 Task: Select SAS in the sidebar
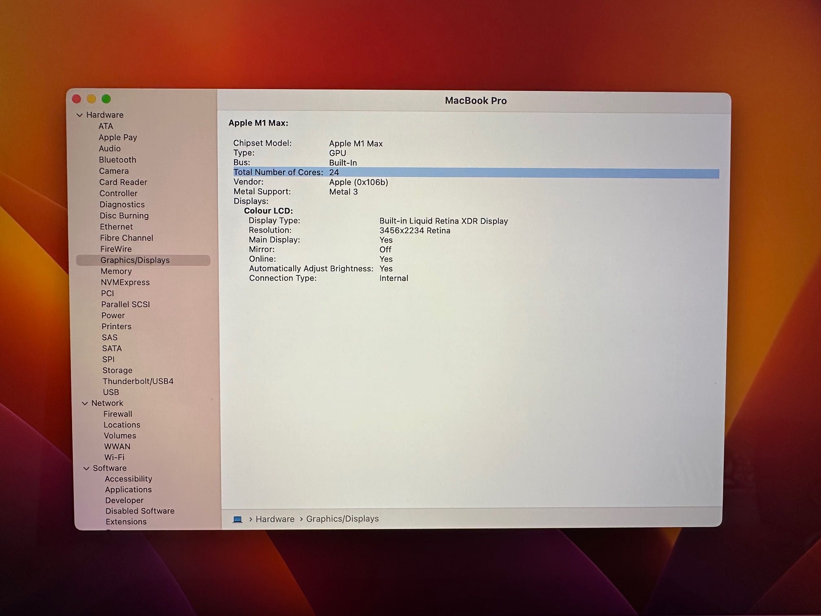point(110,337)
